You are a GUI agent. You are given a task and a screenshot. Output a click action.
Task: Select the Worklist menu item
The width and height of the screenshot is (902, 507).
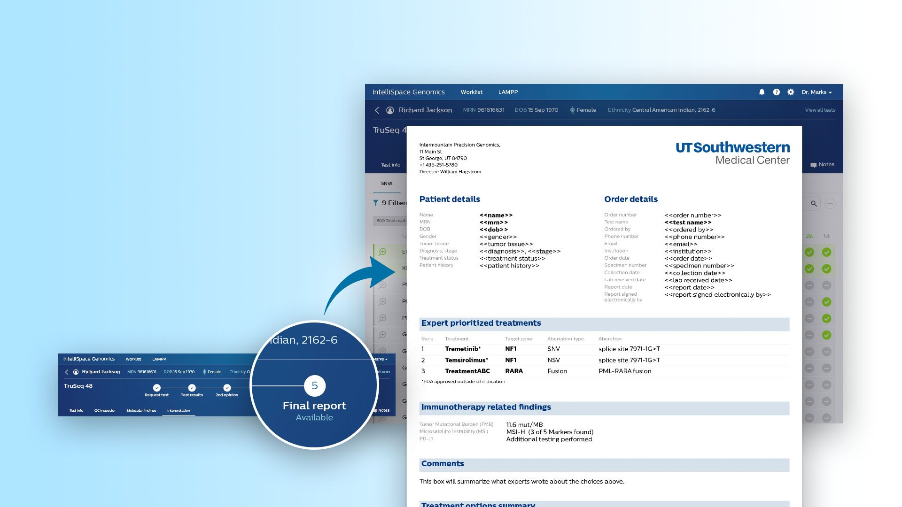coord(471,92)
